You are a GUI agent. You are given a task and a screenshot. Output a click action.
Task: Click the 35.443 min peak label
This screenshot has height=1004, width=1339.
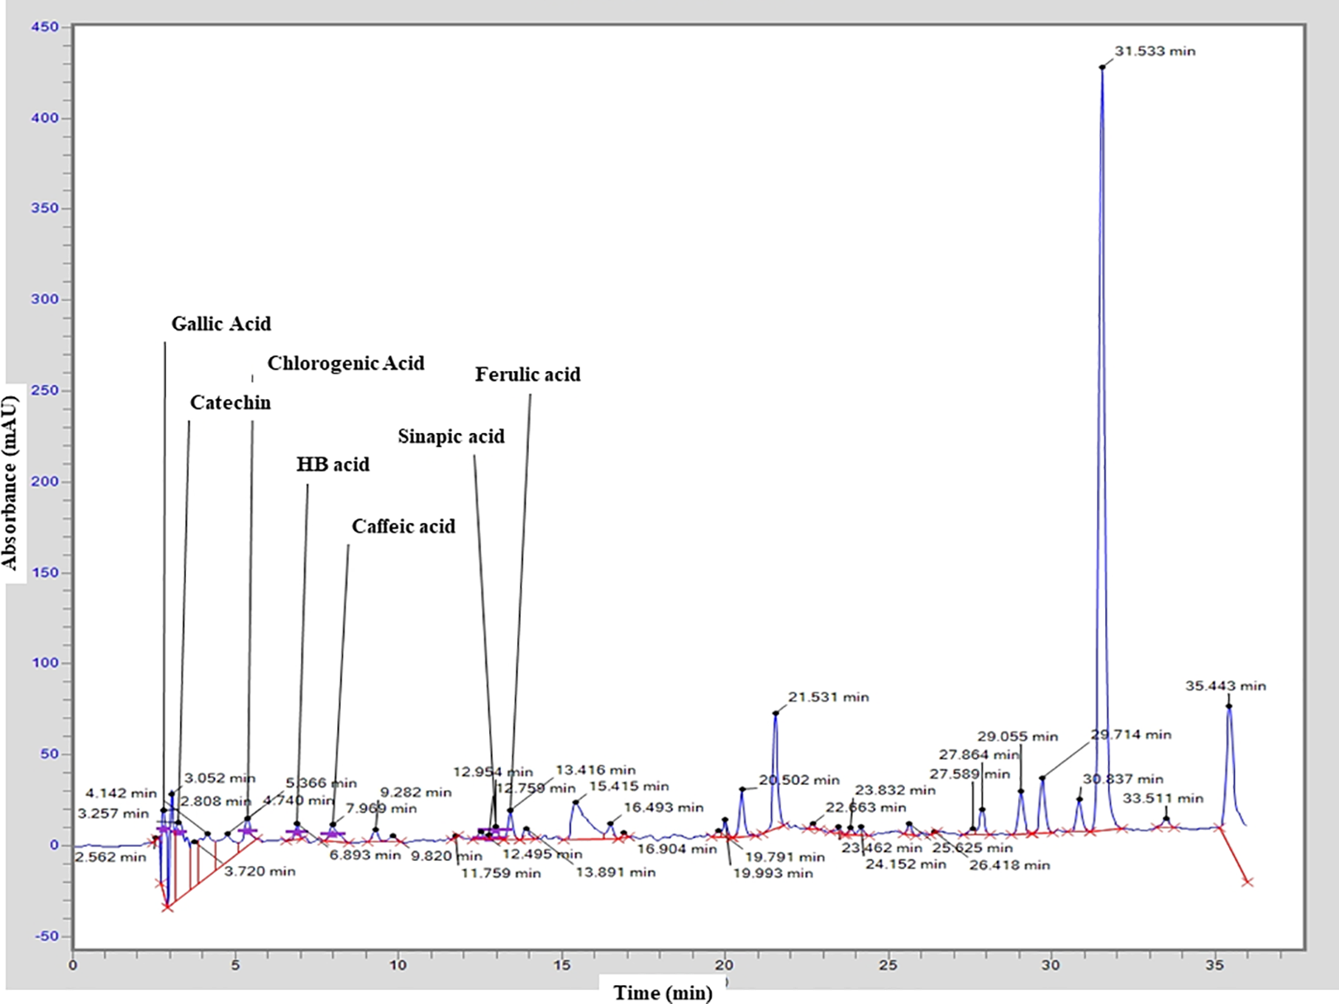tap(1226, 686)
